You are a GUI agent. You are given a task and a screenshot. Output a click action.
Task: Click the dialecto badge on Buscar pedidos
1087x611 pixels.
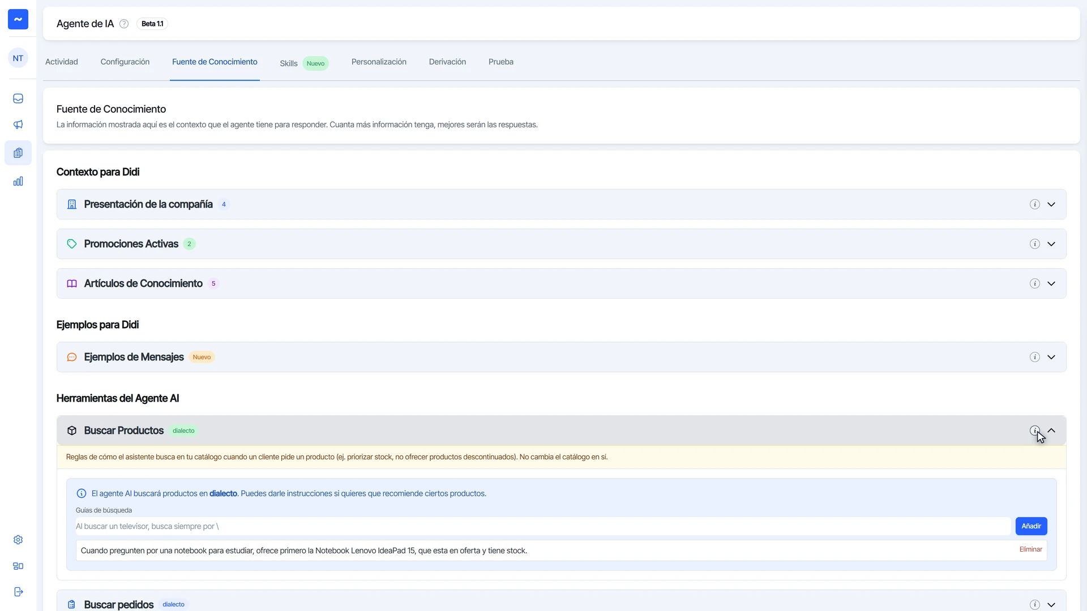click(173, 604)
